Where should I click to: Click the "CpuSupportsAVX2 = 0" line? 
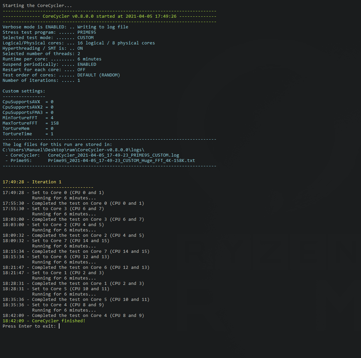tap(28, 107)
